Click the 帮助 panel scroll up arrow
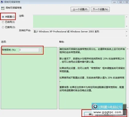 [128, 49]
